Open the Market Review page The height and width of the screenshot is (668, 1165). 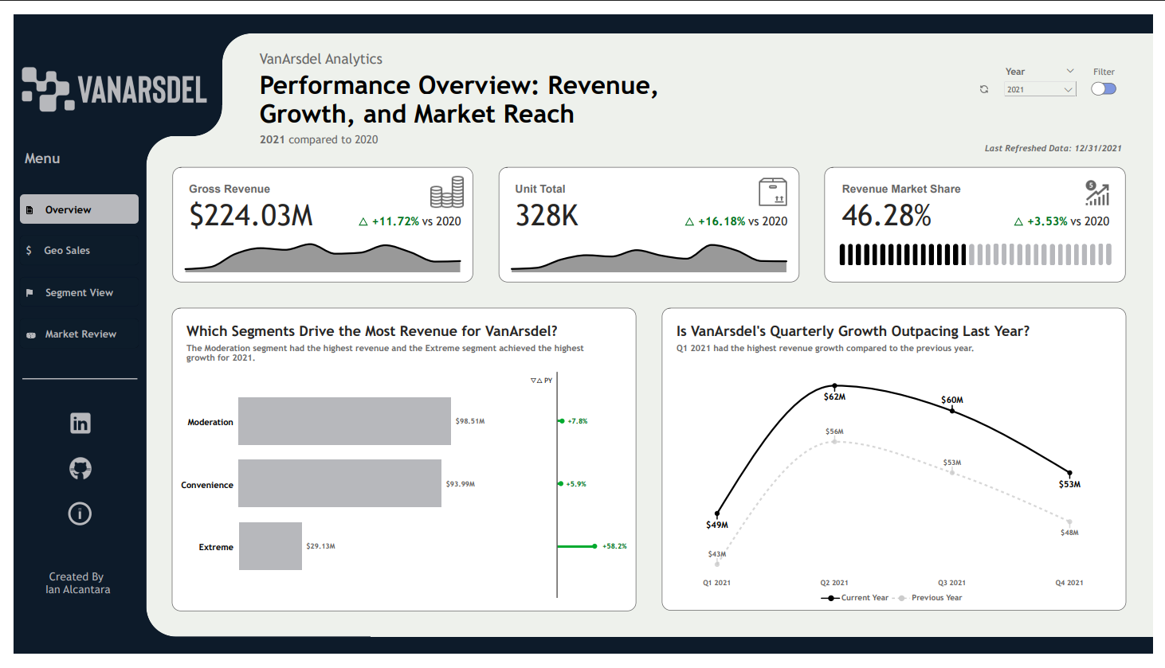click(78, 334)
